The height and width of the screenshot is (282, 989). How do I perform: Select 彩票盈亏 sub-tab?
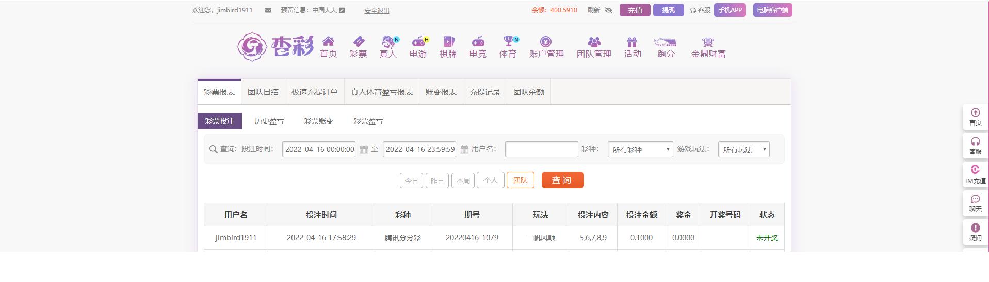368,121
